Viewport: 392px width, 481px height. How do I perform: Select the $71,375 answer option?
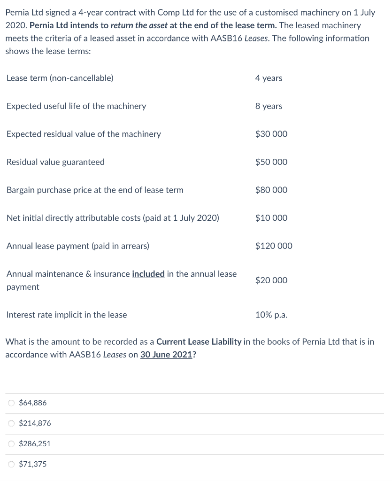(x=11, y=464)
